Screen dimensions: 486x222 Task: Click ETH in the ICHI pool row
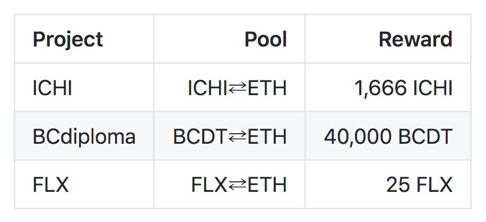(267, 88)
